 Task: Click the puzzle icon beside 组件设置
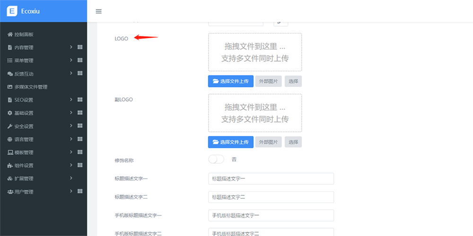tap(10, 165)
